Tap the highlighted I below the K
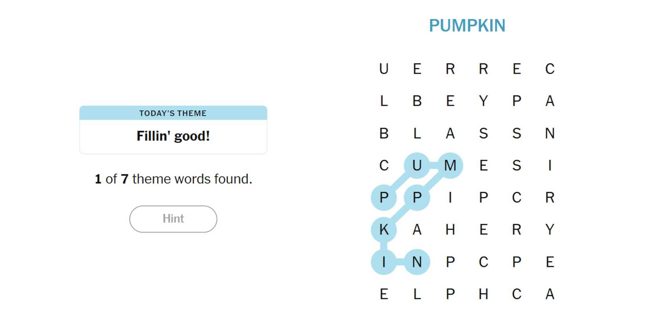Image resolution: width=647 pixels, height=323 pixels. pos(384,262)
